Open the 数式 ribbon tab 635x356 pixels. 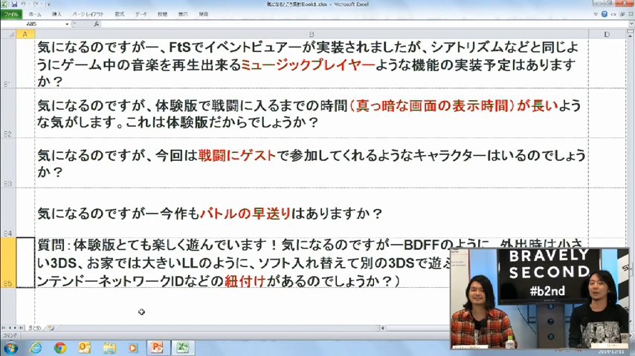point(120,14)
